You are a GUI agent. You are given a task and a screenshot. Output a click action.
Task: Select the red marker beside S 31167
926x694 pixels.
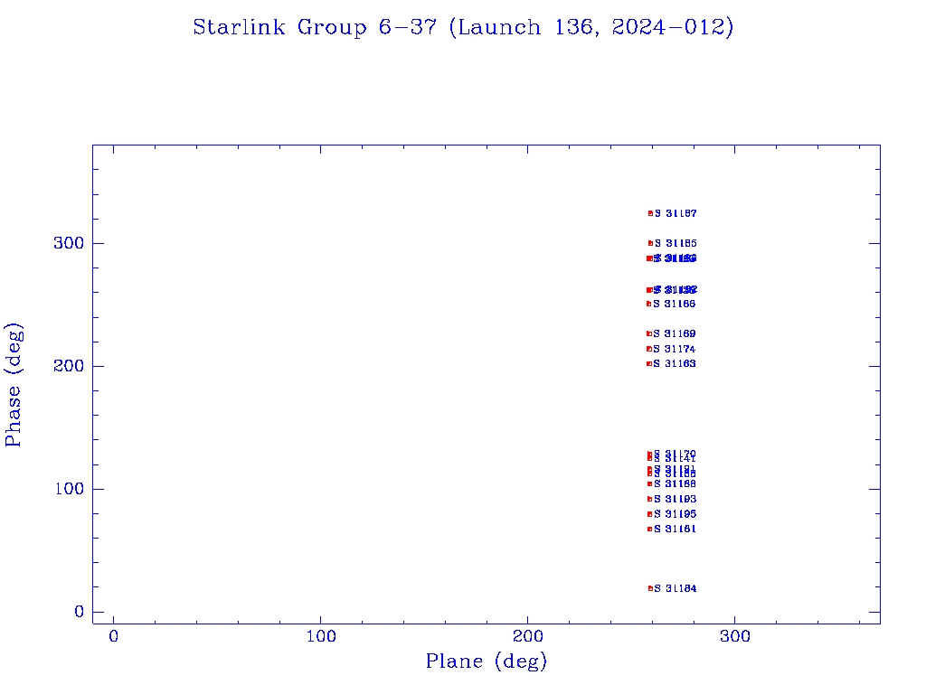tap(651, 213)
